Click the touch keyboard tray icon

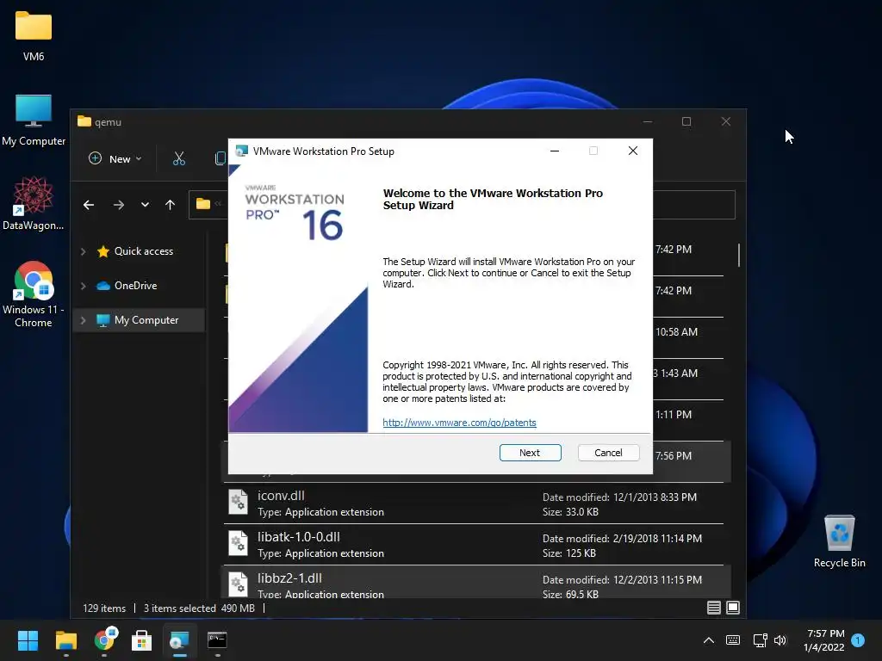(733, 640)
